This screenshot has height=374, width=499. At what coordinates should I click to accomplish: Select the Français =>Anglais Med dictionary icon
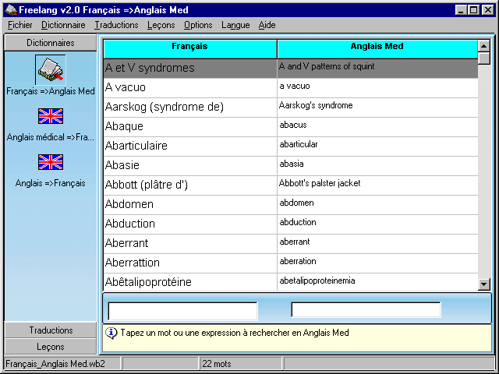51,69
